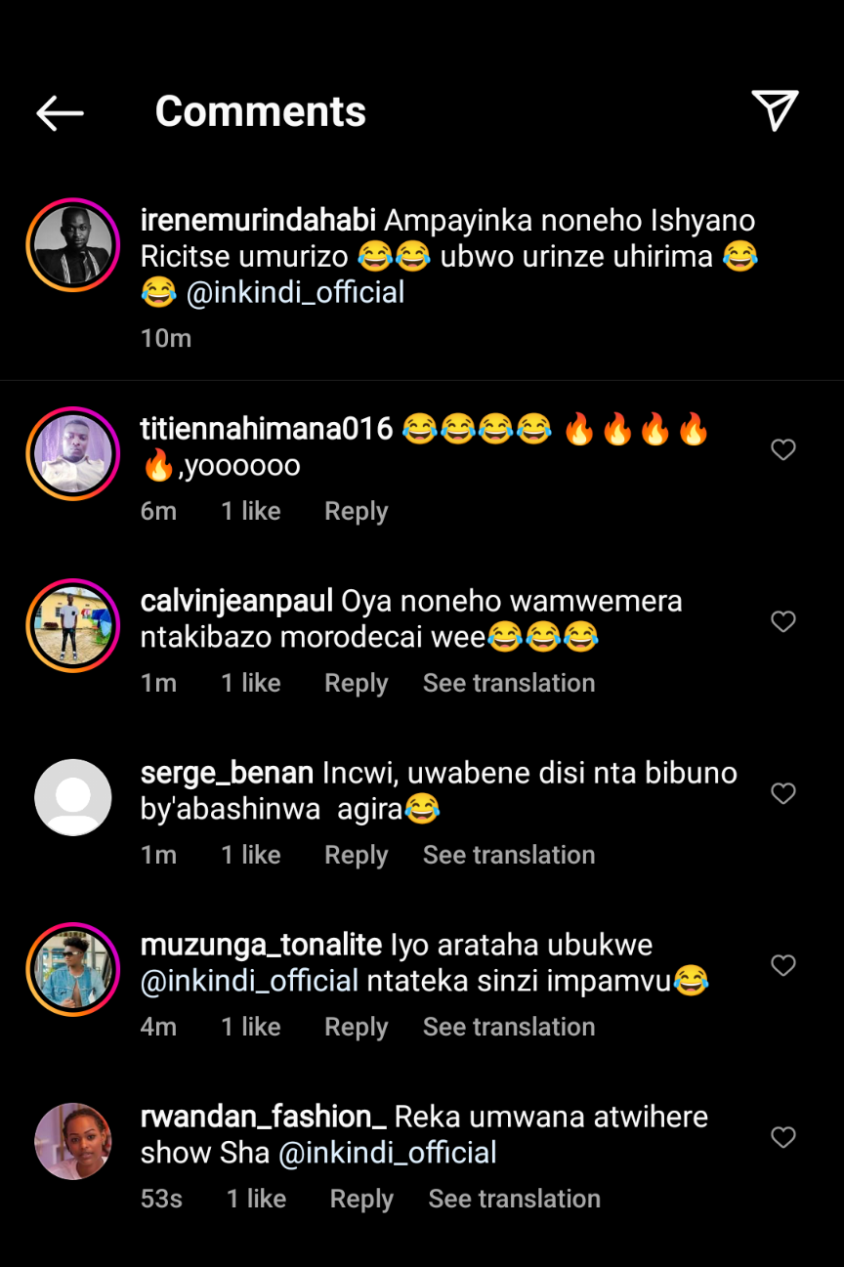Reply to calvinjeanpaul's comment
The width and height of the screenshot is (844, 1267).
click(356, 683)
